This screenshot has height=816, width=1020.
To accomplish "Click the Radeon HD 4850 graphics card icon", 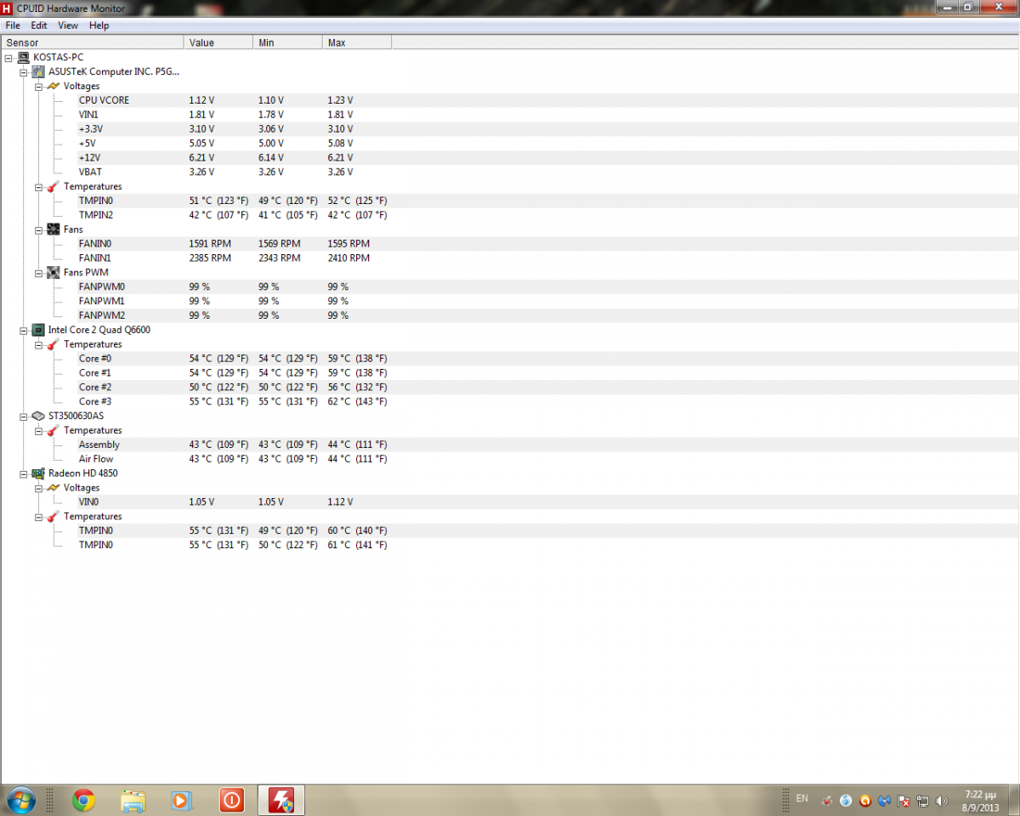I will click(38, 473).
